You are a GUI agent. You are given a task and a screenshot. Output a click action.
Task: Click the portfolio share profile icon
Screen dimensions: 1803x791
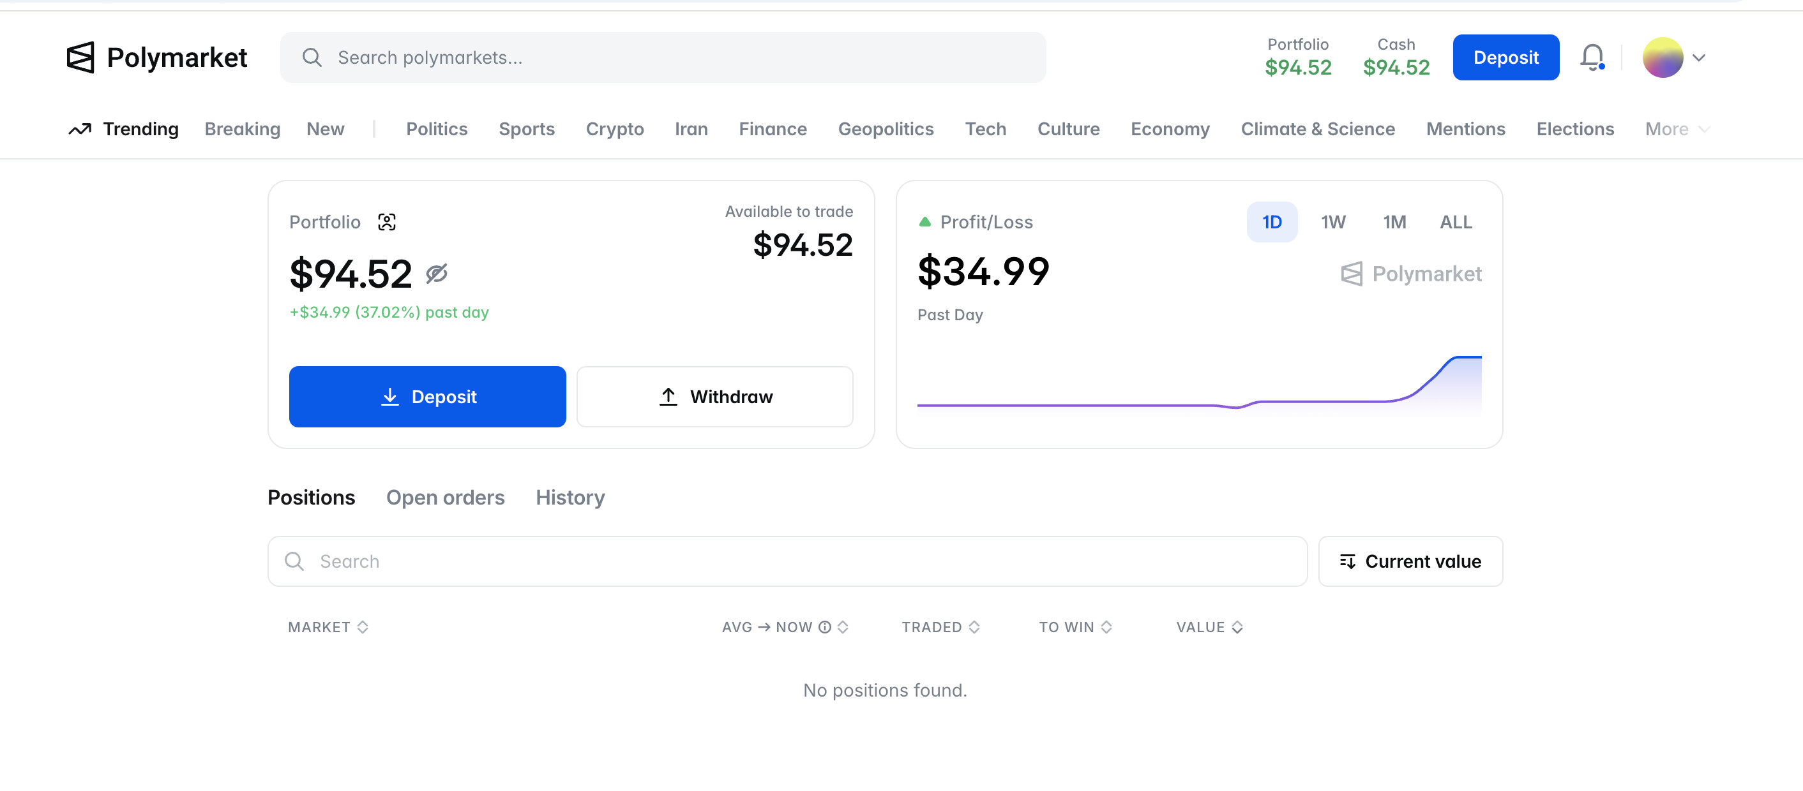[386, 222]
